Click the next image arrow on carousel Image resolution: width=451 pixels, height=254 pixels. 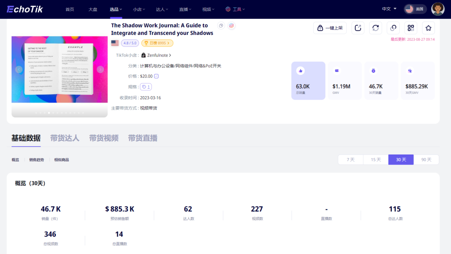click(x=100, y=70)
